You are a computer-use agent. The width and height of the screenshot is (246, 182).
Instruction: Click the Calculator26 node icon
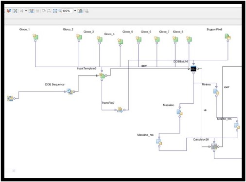click(214, 146)
